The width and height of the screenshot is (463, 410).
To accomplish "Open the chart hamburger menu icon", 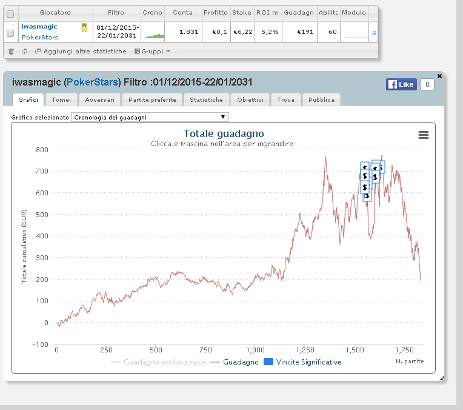I will click(x=424, y=135).
